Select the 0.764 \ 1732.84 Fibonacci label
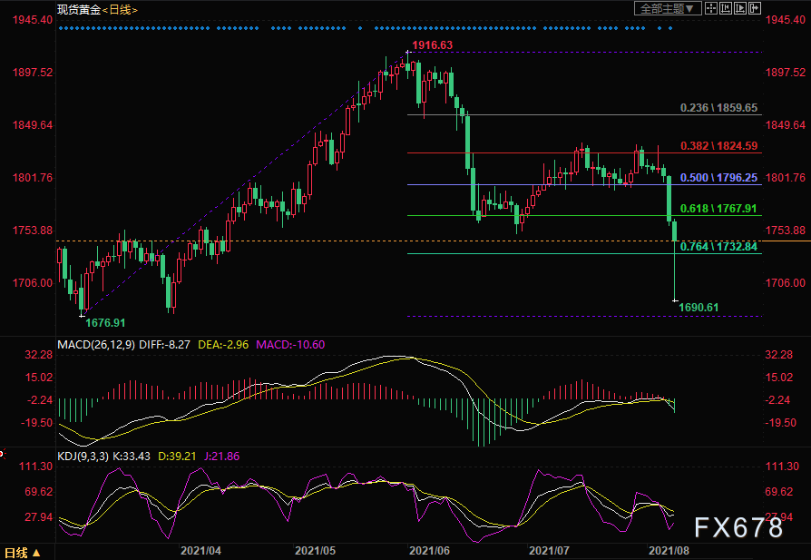 pos(718,246)
